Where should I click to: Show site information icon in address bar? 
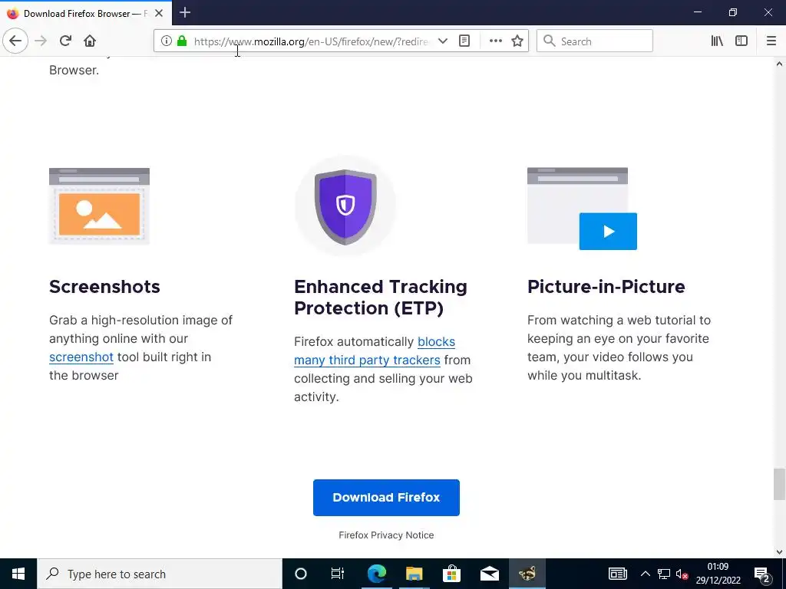point(167,41)
